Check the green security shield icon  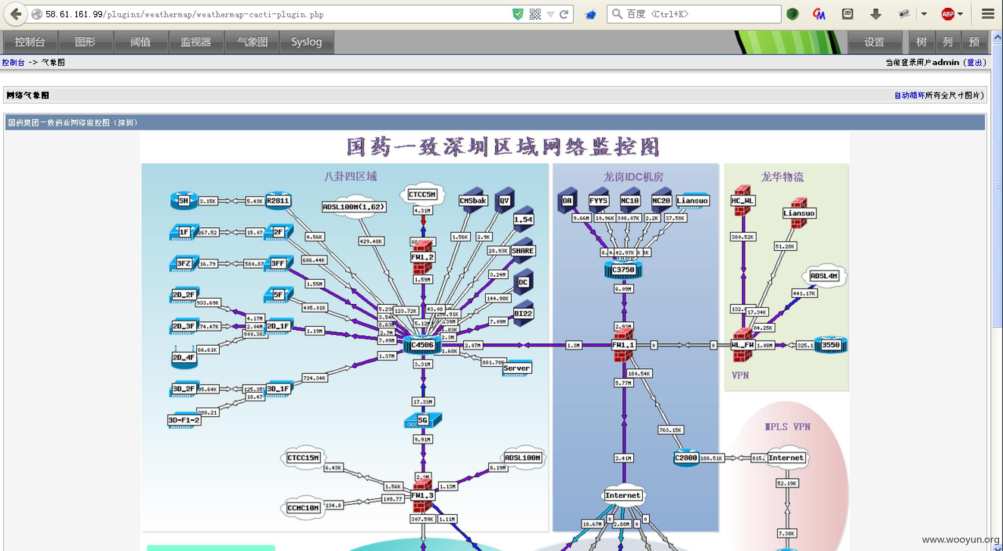(x=518, y=14)
